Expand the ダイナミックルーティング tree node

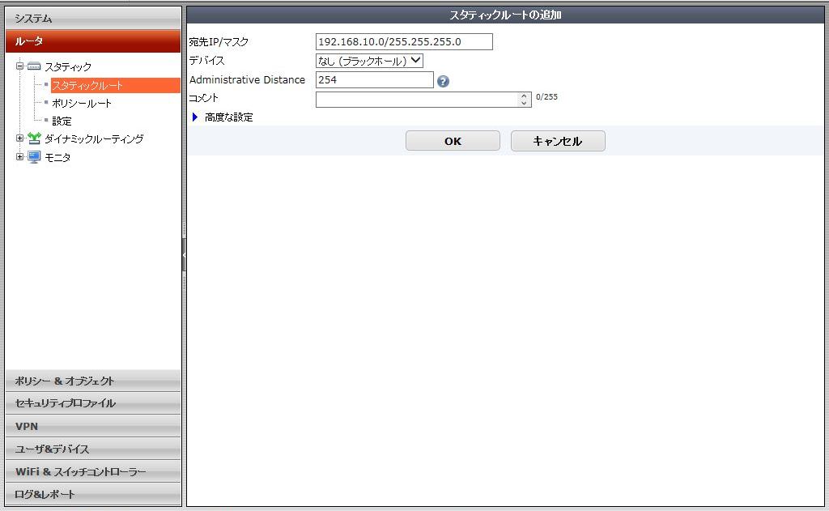[20, 139]
